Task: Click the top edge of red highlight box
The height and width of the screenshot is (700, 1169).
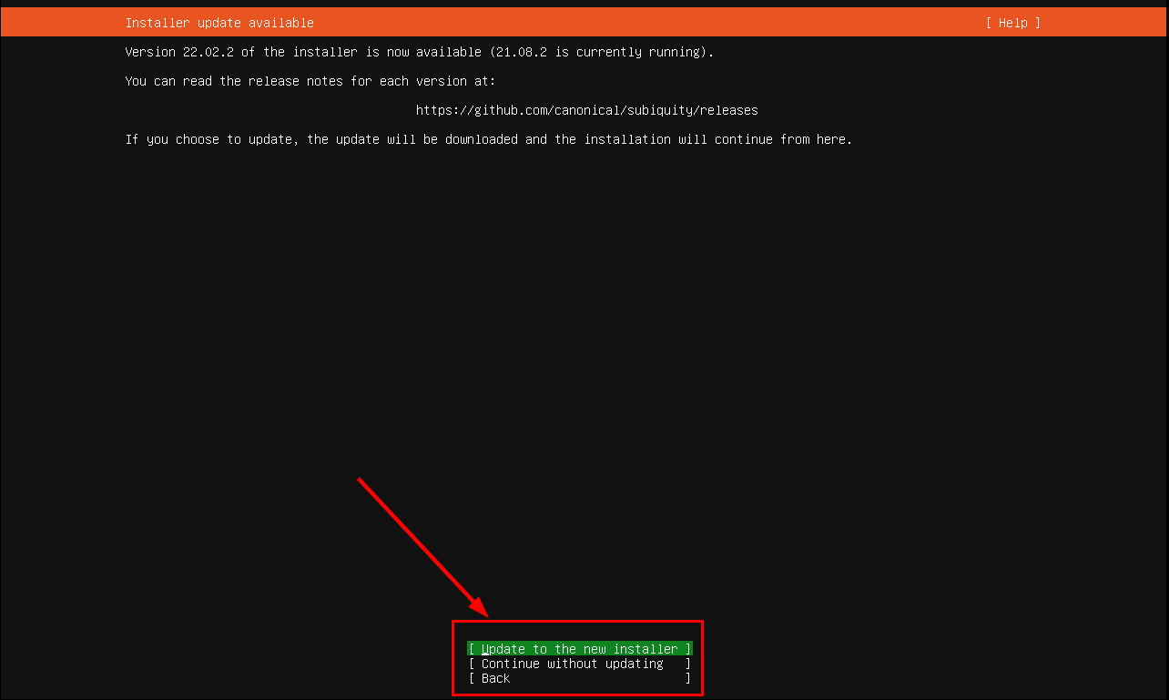Action: point(577,622)
